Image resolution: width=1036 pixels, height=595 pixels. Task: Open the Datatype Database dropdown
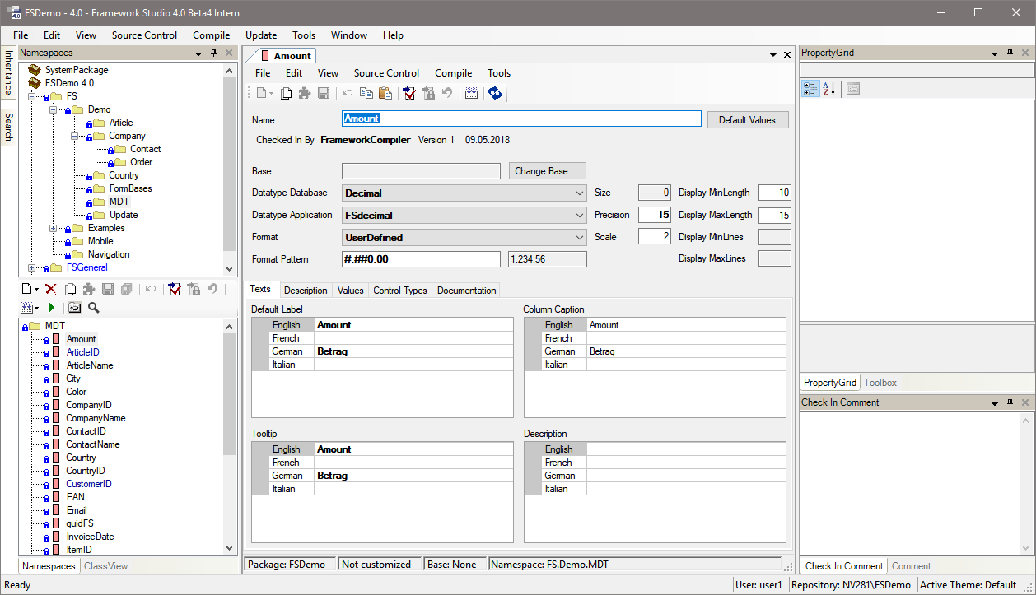(581, 193)
